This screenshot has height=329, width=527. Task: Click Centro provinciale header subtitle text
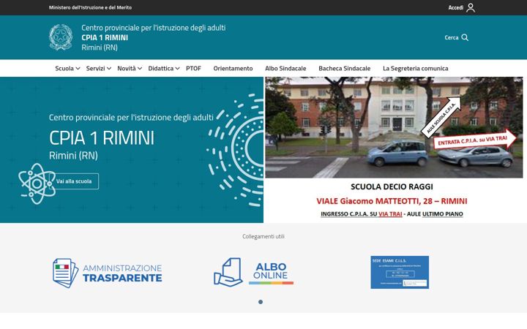153,28
